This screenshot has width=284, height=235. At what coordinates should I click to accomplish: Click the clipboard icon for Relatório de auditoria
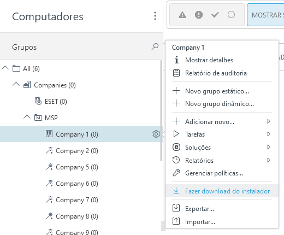pos(176,73)
